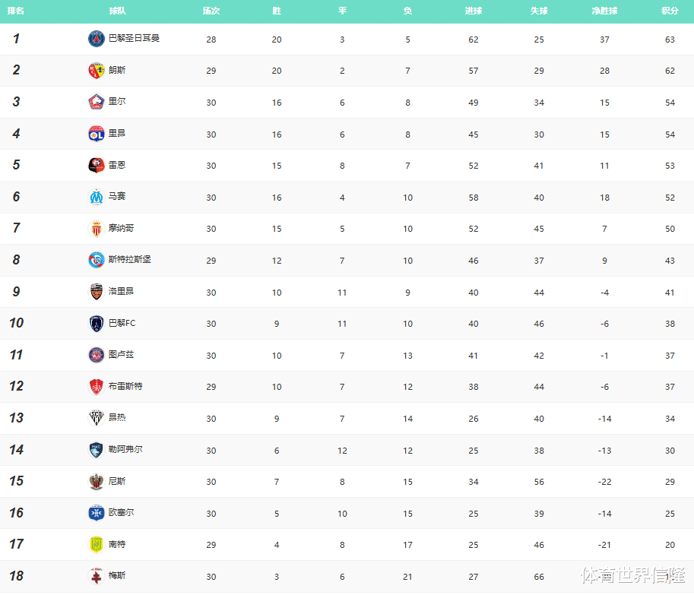The image size is (694, 595).
Task: Click rank number 18 row cell
Action: (x=16, y=576)
